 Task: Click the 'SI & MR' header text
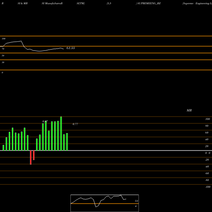coord(22,3)
